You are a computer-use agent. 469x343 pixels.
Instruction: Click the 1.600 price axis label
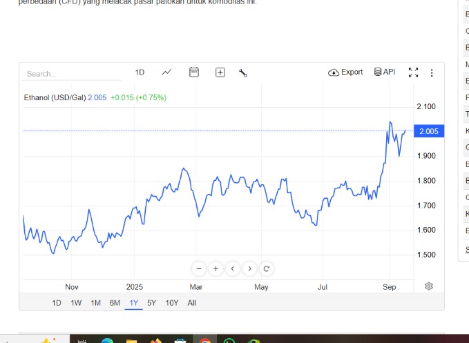[x=426, y=230]
